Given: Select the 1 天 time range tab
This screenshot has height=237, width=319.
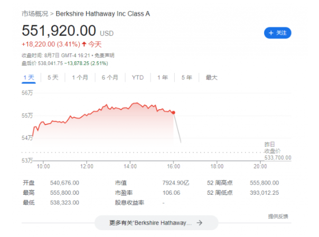Looking at the screenshot, I should coord(29,78).
